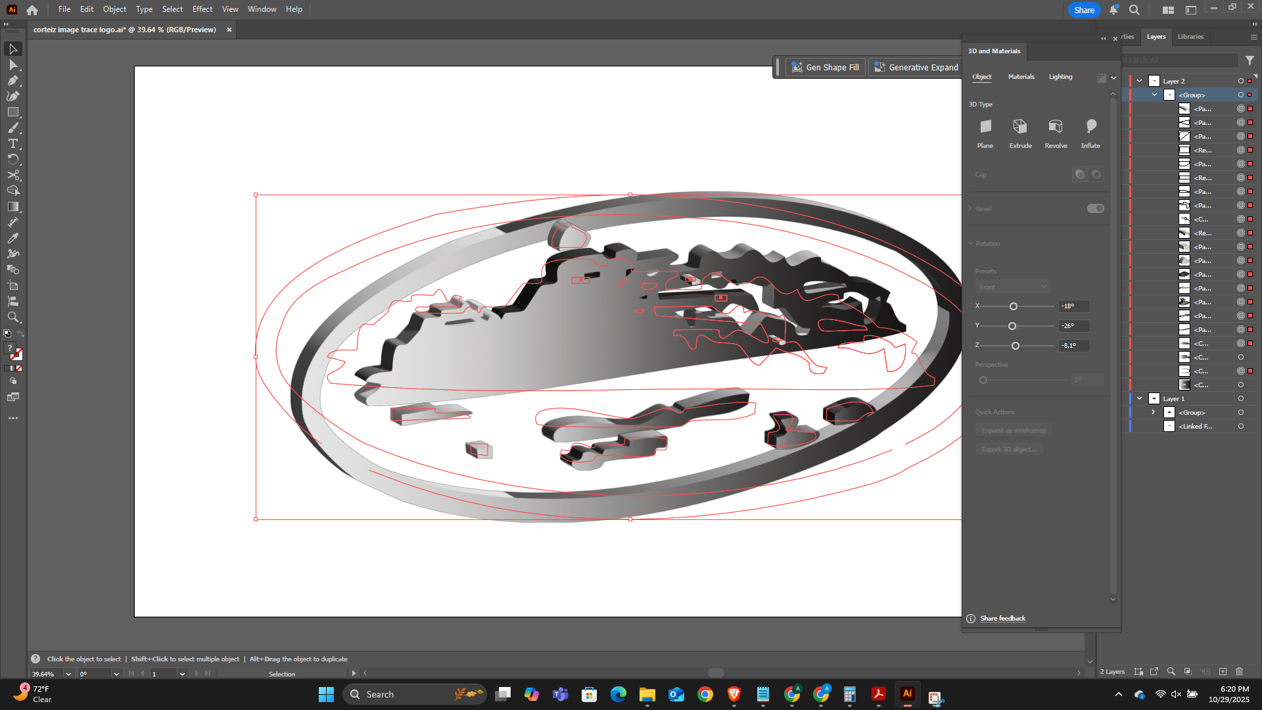This screenshot has height=710, width=1262.
Task: Choose the Scissors tool
Action: (12, 175)
